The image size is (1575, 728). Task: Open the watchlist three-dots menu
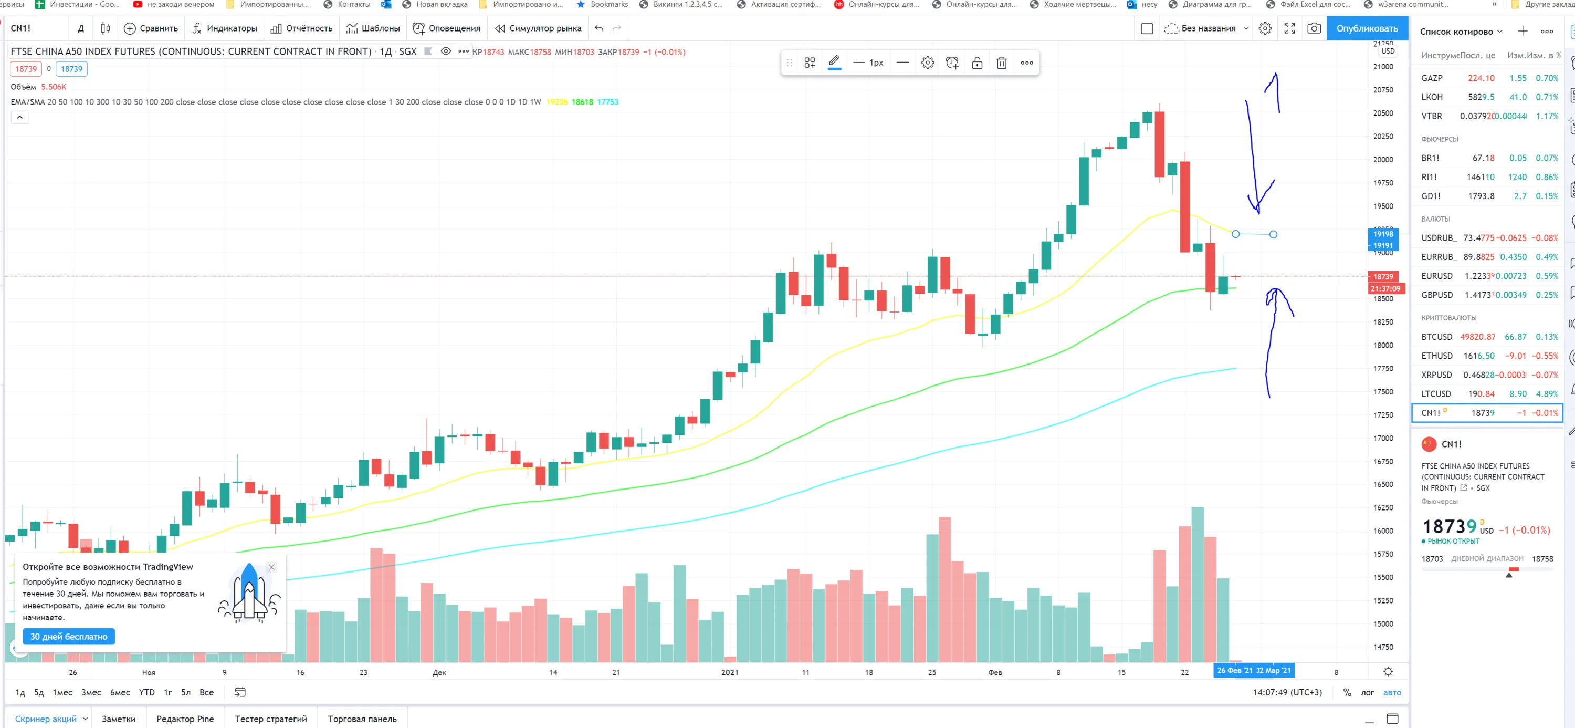click(x=1547, y=31)
